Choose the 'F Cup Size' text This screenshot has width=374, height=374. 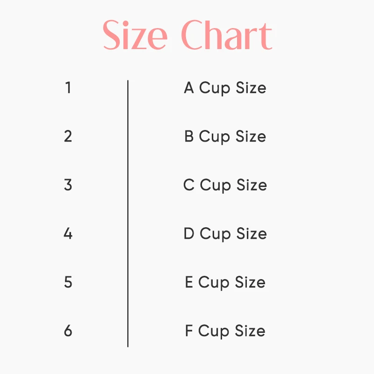(x=225, y=331)
